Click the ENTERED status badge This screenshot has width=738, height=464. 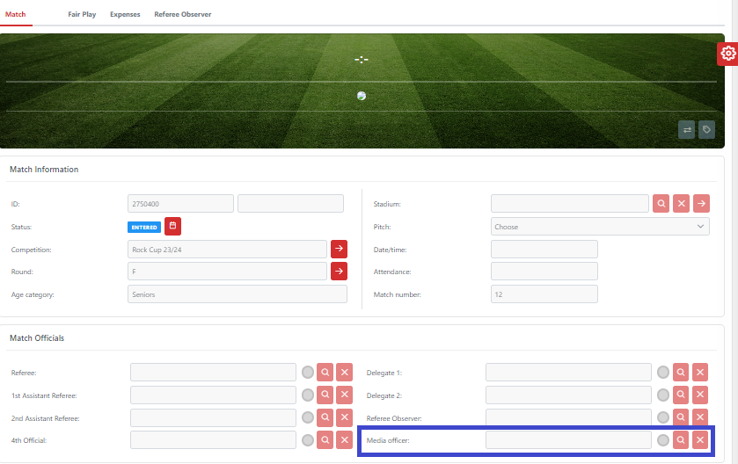coord(144,228)
